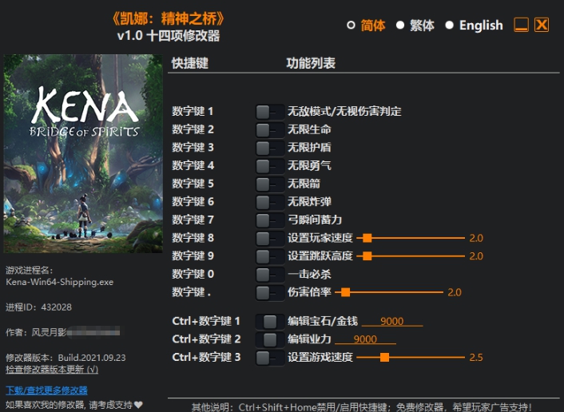Click 检查修改器版本更新 link

(x=52, y=369)
